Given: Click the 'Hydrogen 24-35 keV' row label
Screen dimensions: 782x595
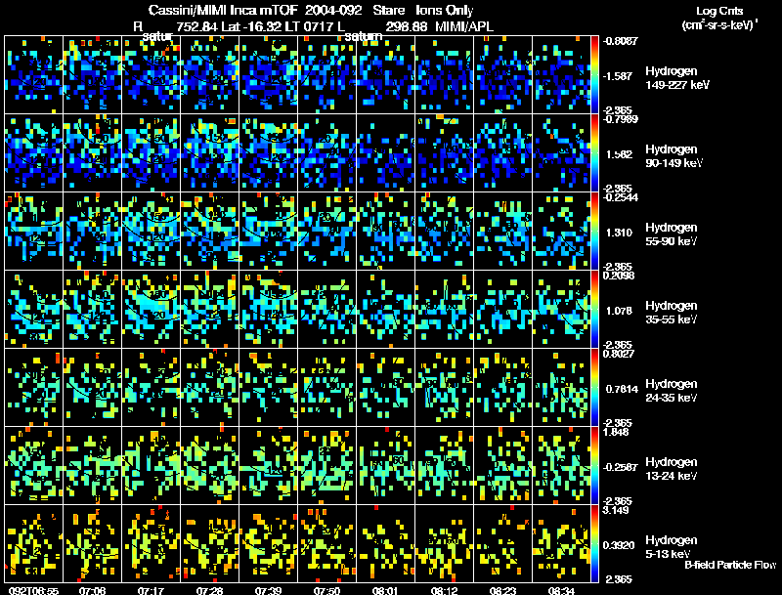Looking at the screenshot, I should point(672,391).
